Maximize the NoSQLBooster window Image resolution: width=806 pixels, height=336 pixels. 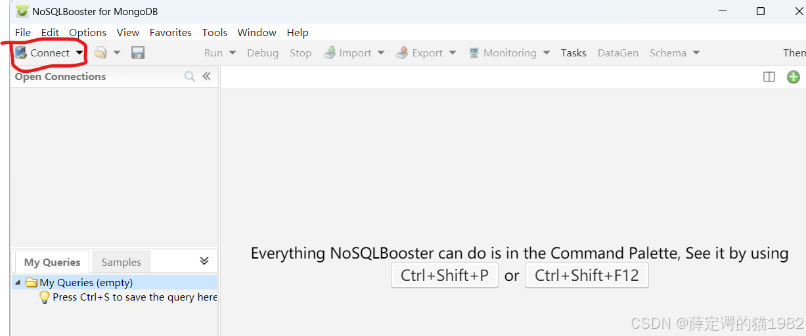[761, 11]
